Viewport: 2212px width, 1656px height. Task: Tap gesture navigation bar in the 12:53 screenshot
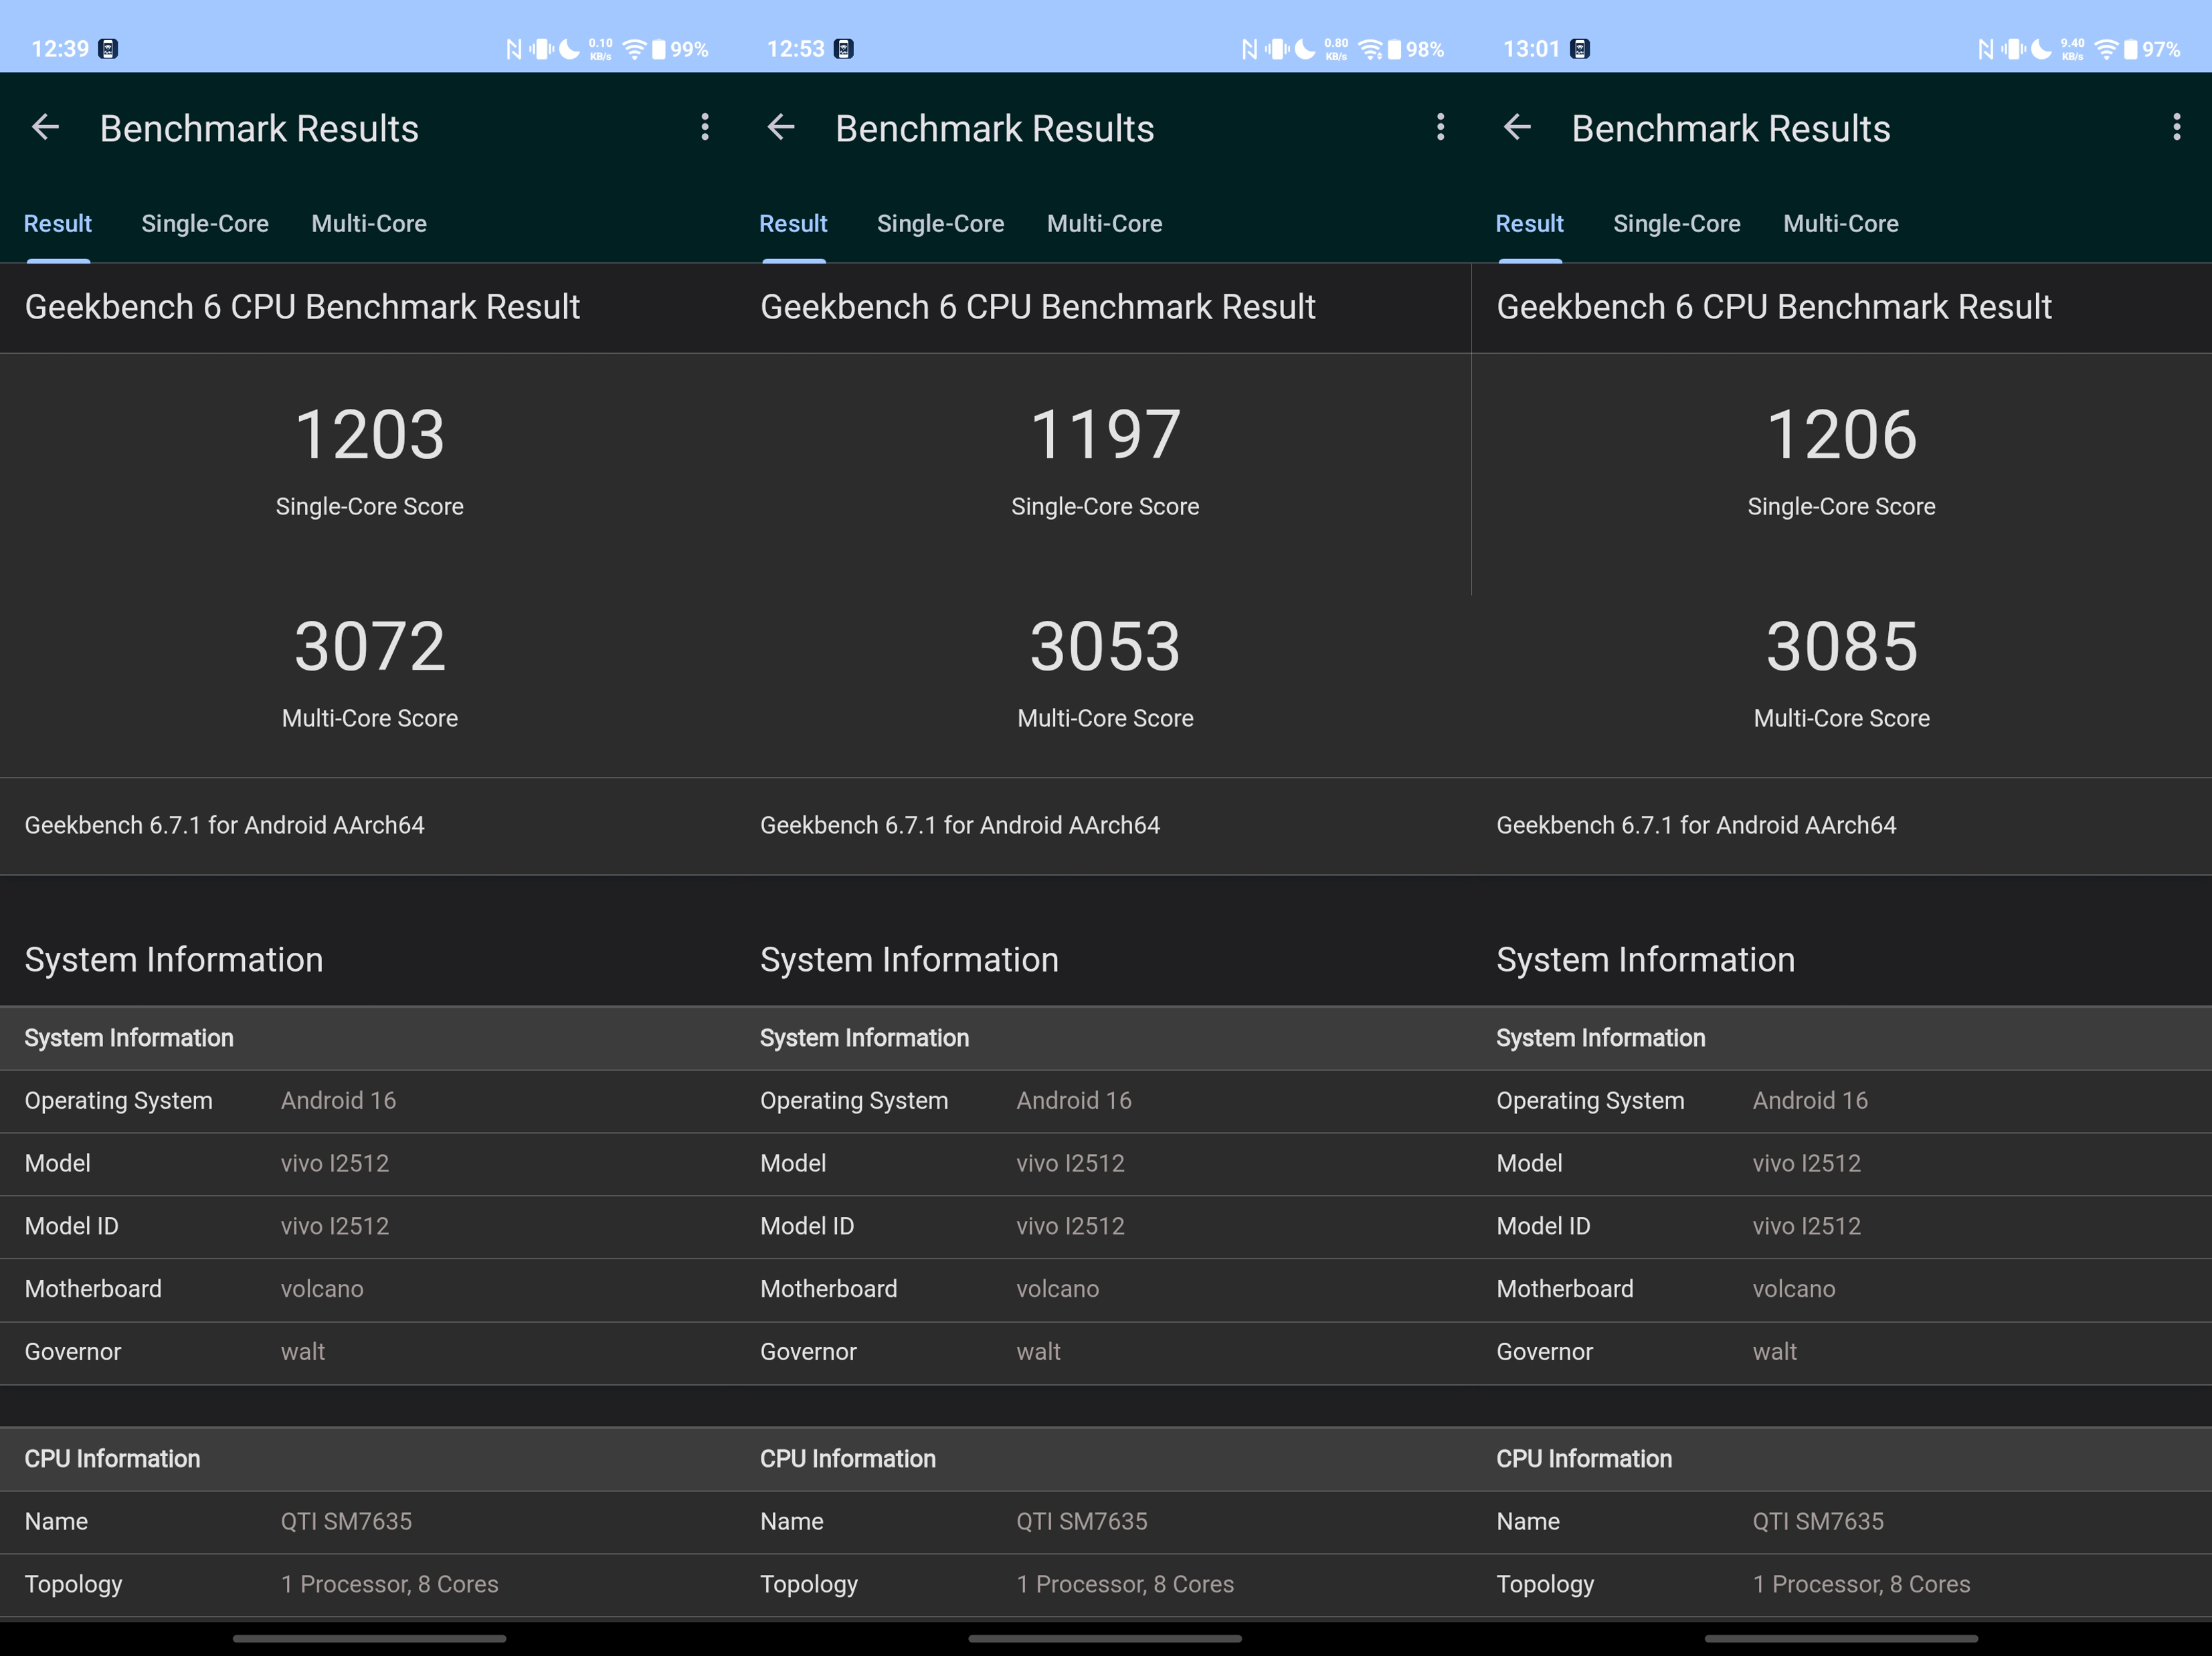point(1105,1639)
